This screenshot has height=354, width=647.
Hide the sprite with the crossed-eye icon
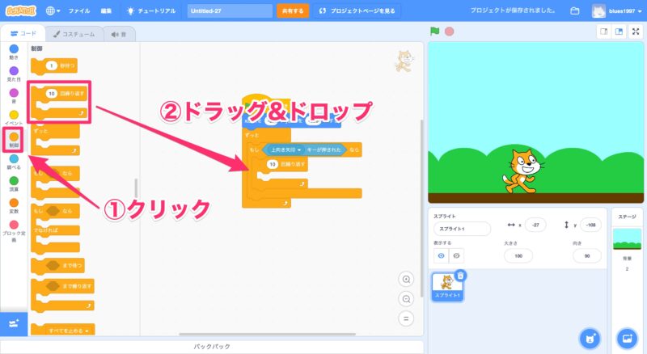(x=456, y=255)
